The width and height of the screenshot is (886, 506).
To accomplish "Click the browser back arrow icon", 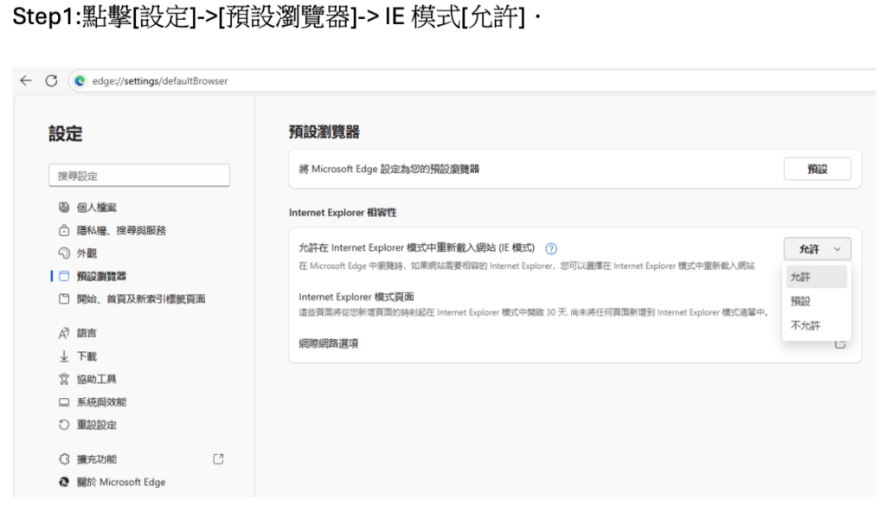I will pos(27,81).
